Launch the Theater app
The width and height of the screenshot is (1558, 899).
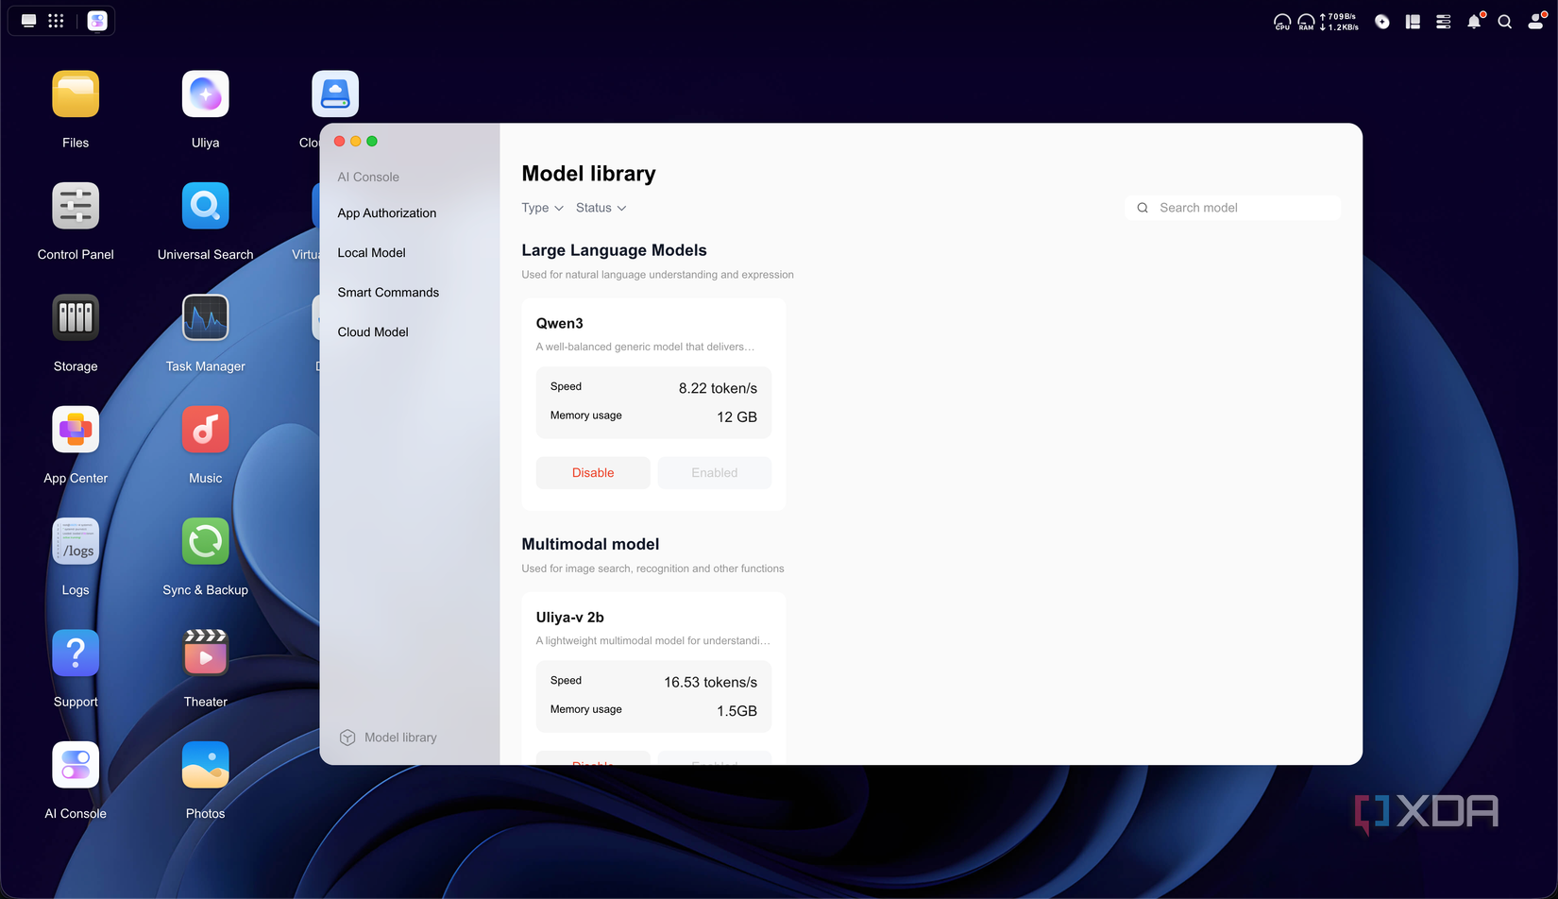pyautogui.click(x=206, y=653)
